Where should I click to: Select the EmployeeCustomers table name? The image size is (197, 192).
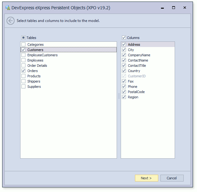[43, 55]
